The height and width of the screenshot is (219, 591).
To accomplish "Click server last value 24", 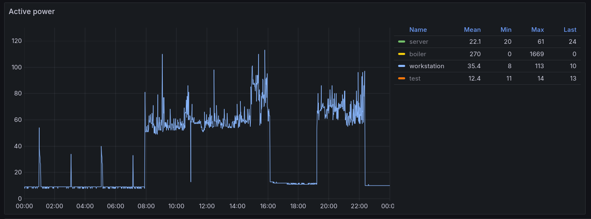I will [x=573, y=42].
